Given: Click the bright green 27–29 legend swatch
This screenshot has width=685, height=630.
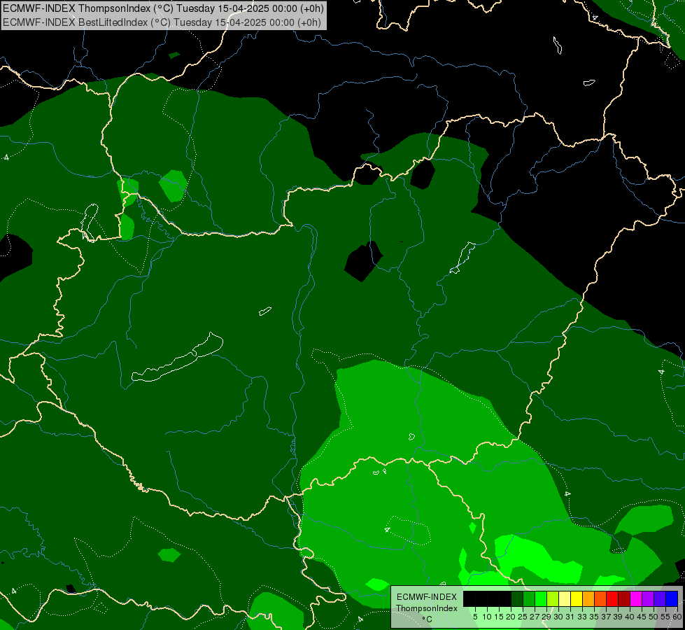Looking at the screenshot, I should pos(541,599).
